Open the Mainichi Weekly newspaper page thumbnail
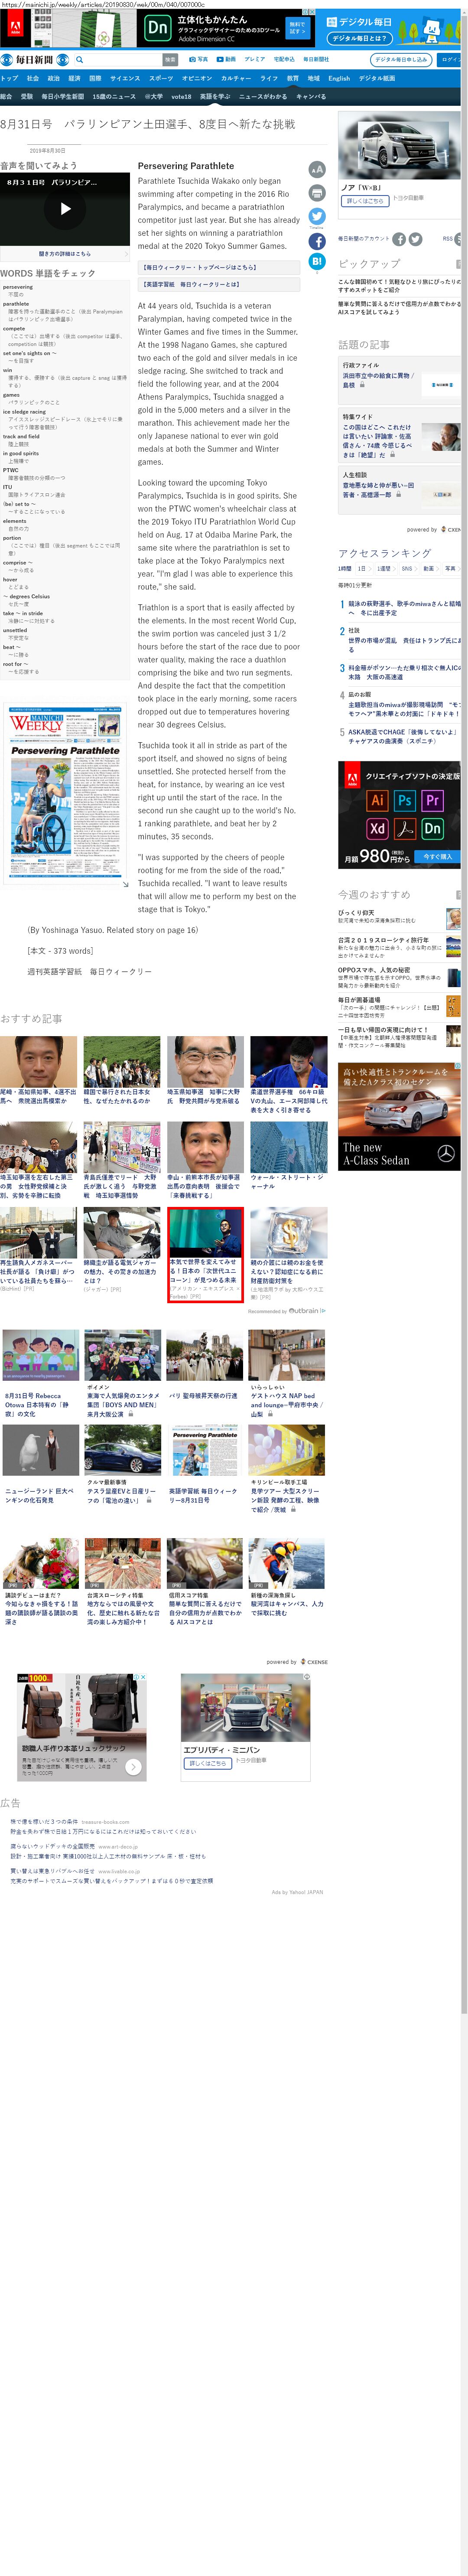 65,794
